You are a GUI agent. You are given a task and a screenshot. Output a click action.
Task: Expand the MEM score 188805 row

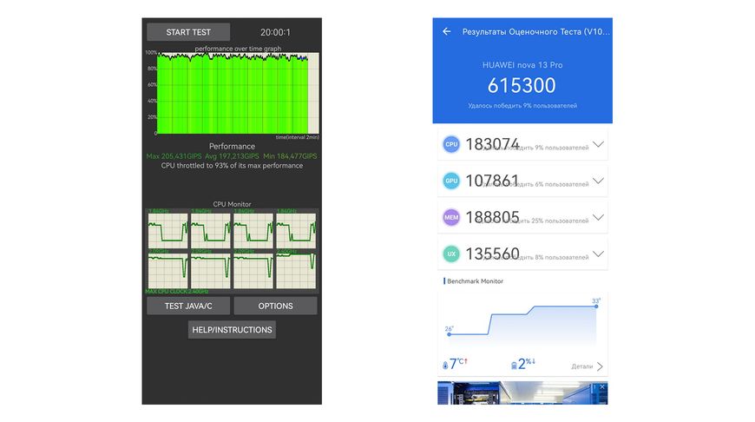598,217
